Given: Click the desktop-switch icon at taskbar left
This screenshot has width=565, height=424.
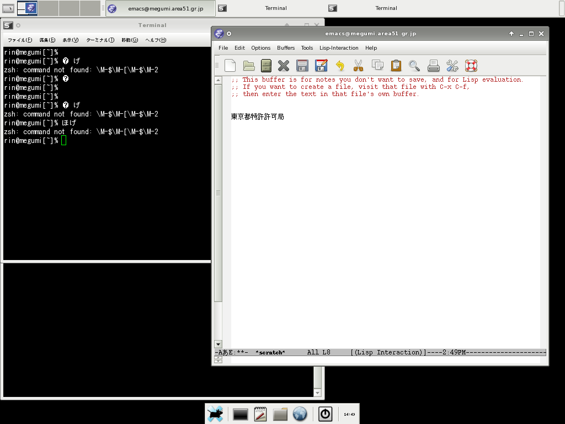Looking at the screenshot, I should click(8, 8).
